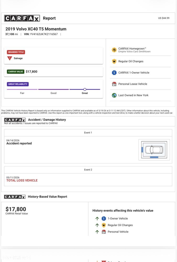
Task: Click the TOTAL LOSS VEHICLE red text
Action: (x=22, y=181)
